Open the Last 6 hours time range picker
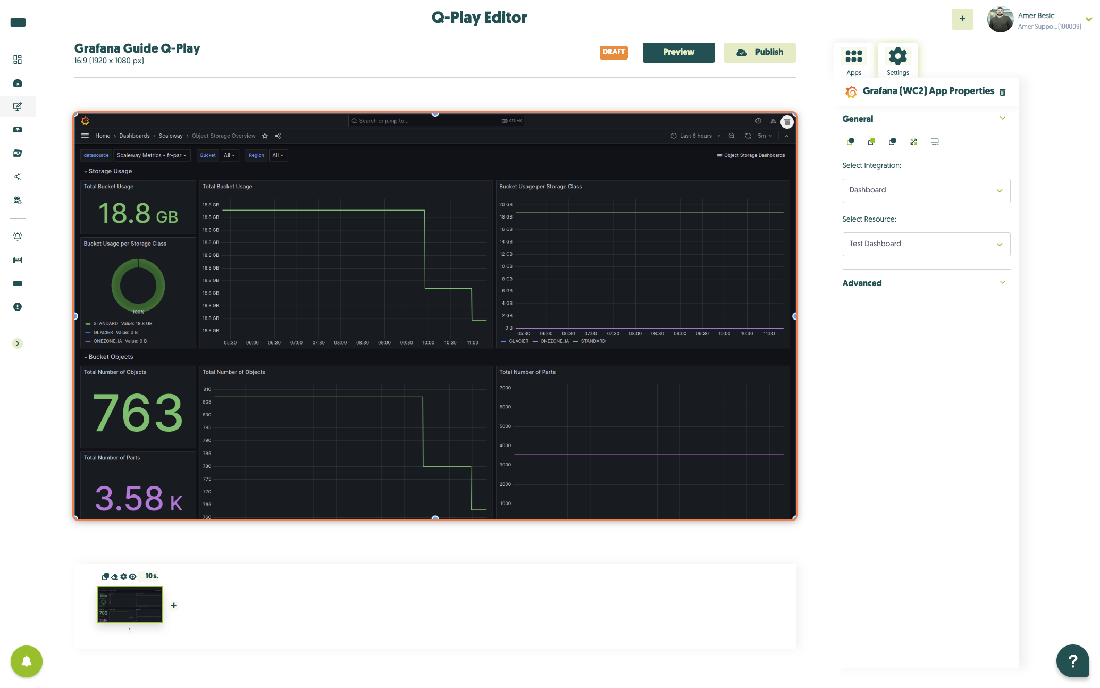This screenshot has width=1100, height=688. pyautogui.click(x=695, y=136)
